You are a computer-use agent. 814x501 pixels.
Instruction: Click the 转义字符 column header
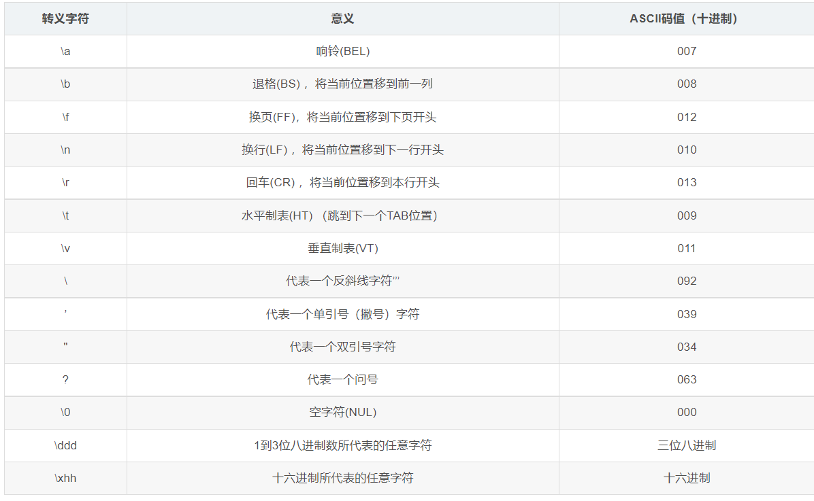[x=65, y=18]
